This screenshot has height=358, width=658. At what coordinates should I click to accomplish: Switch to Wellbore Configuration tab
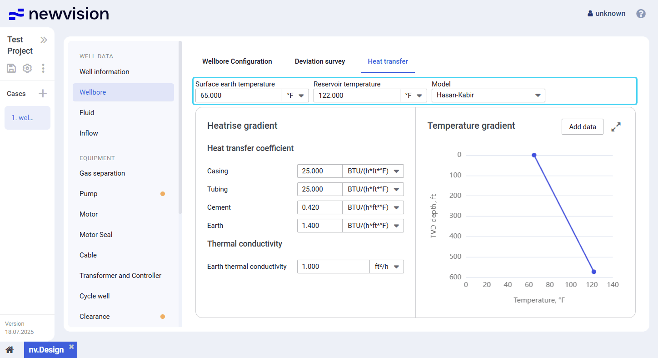(237, 61)
